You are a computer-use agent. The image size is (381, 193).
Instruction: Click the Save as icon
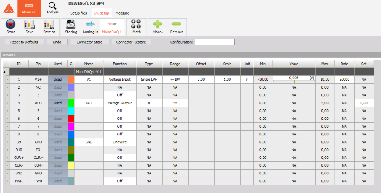(x=49, y=25)
